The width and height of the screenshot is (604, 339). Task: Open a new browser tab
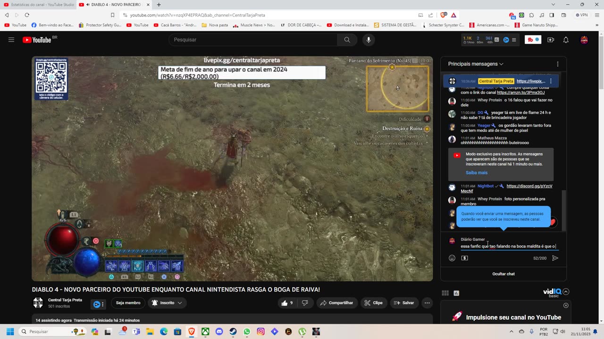pyautogui.click(x=159, y=4)
